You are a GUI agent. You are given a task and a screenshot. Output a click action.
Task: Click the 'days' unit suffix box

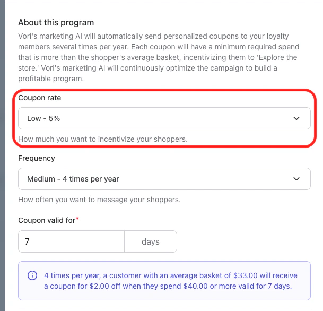click(151, 241)
